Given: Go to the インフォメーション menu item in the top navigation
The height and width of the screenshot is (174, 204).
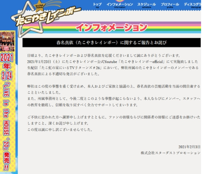Looking at the screenshot, I should pyautogui.click(x=119, y=5).
